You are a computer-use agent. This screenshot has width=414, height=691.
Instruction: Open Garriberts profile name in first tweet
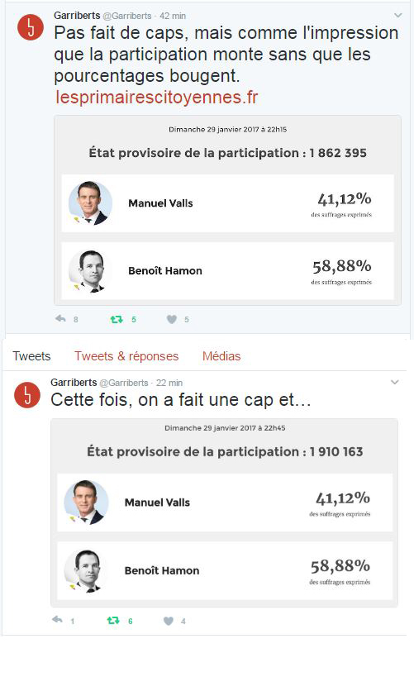tap(77, 16)
